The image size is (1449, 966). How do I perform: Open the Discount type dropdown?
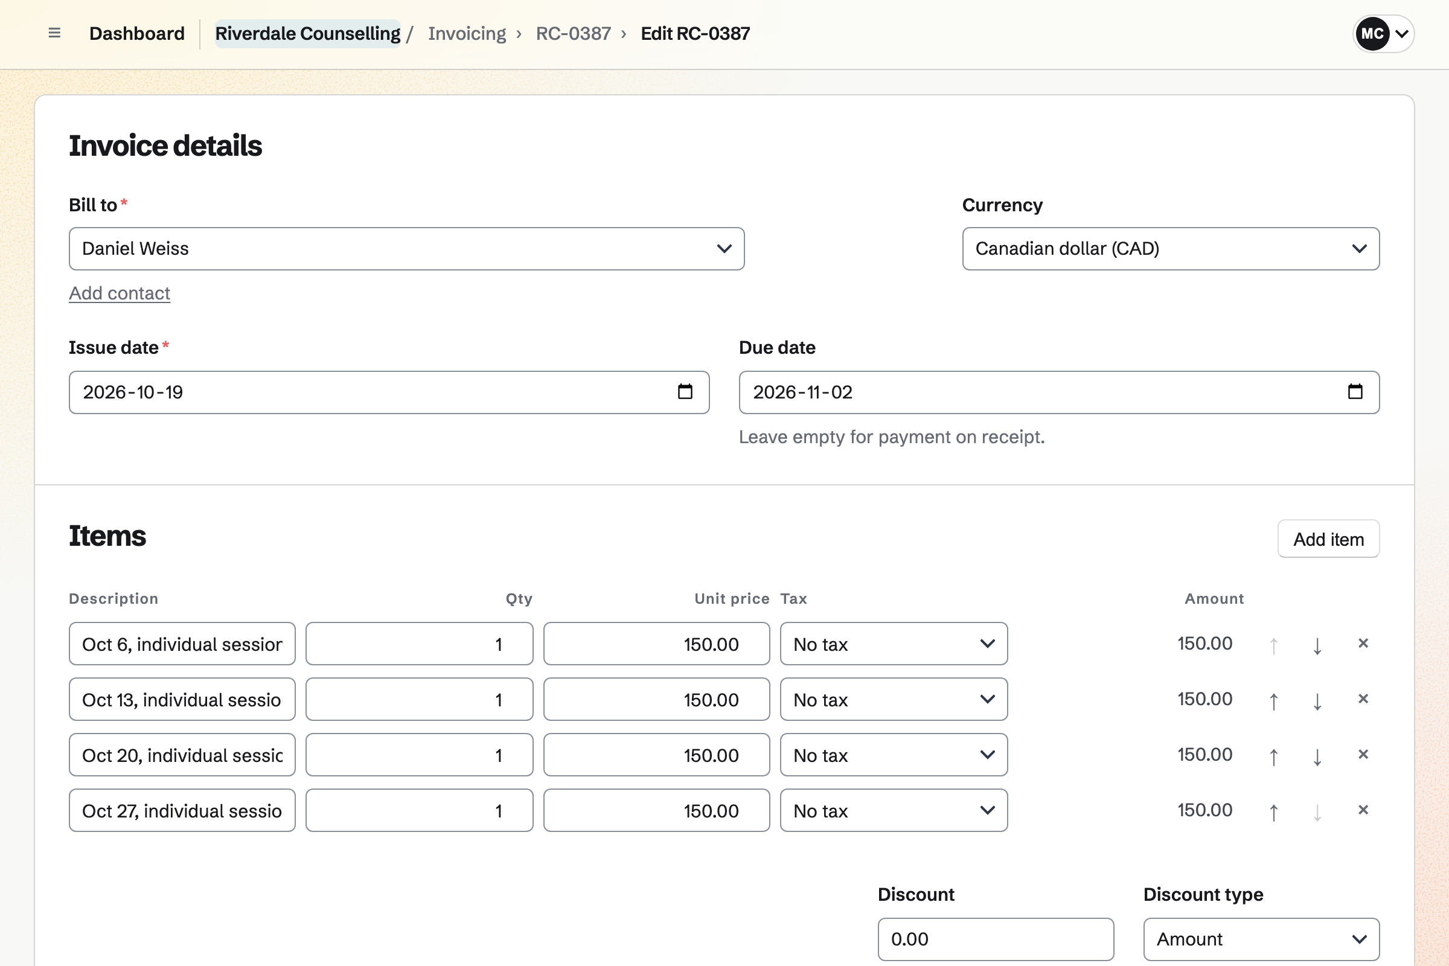point(1261,939)
